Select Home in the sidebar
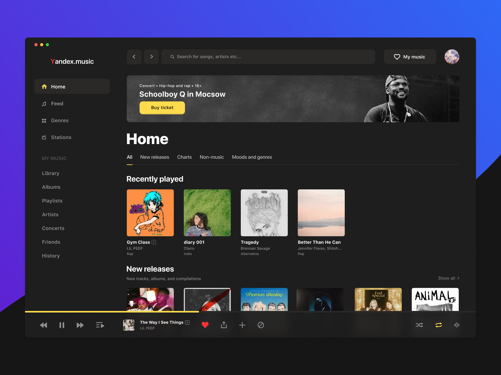The width and height of the screenshot is (501, 375). coord(72,86)
